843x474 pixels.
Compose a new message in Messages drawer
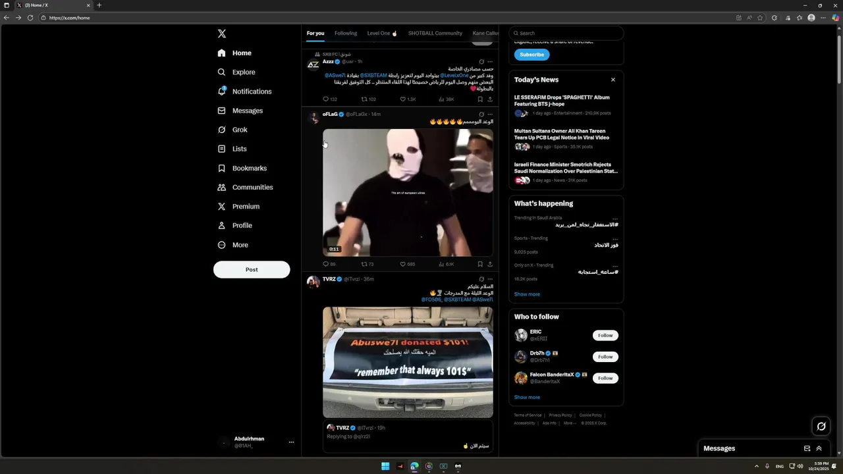[807, 448]
